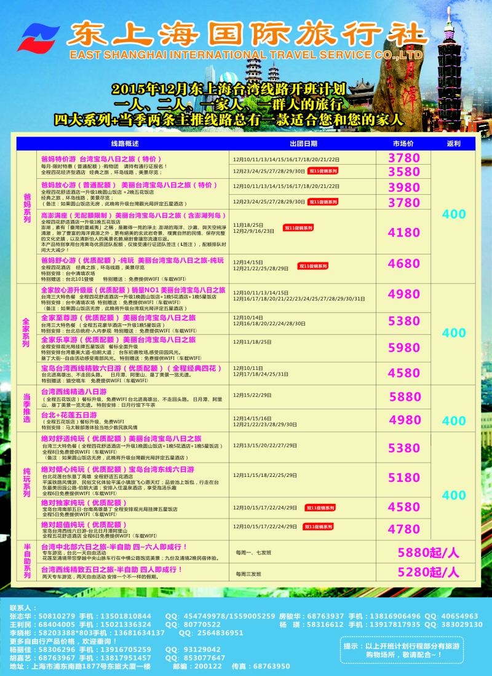The width and height of the screenshot is (492, 676).
Task: Click the 爸妈系列 category label
Action: [x=27, y=208]
